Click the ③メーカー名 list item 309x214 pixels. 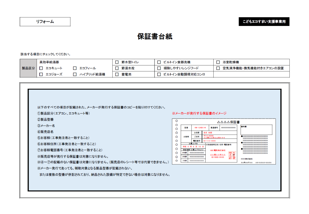click(46, 126)
